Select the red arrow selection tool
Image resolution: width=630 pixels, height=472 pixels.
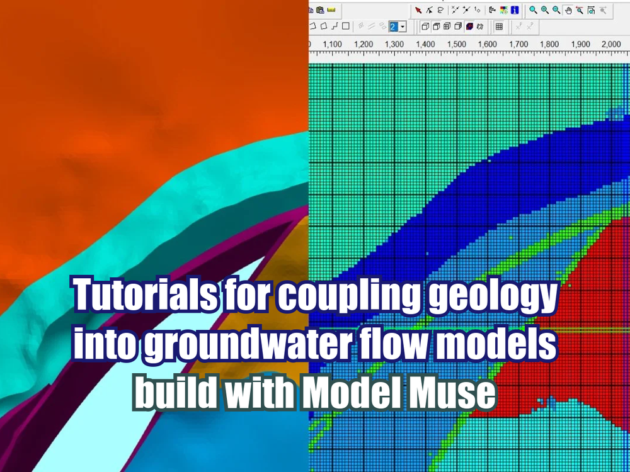click(x=418, y=10)
